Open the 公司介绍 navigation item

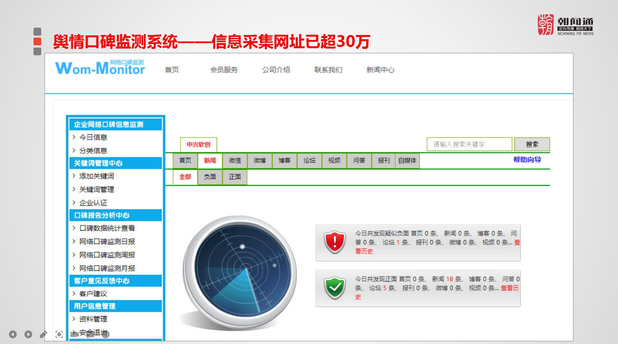point(276,70)
